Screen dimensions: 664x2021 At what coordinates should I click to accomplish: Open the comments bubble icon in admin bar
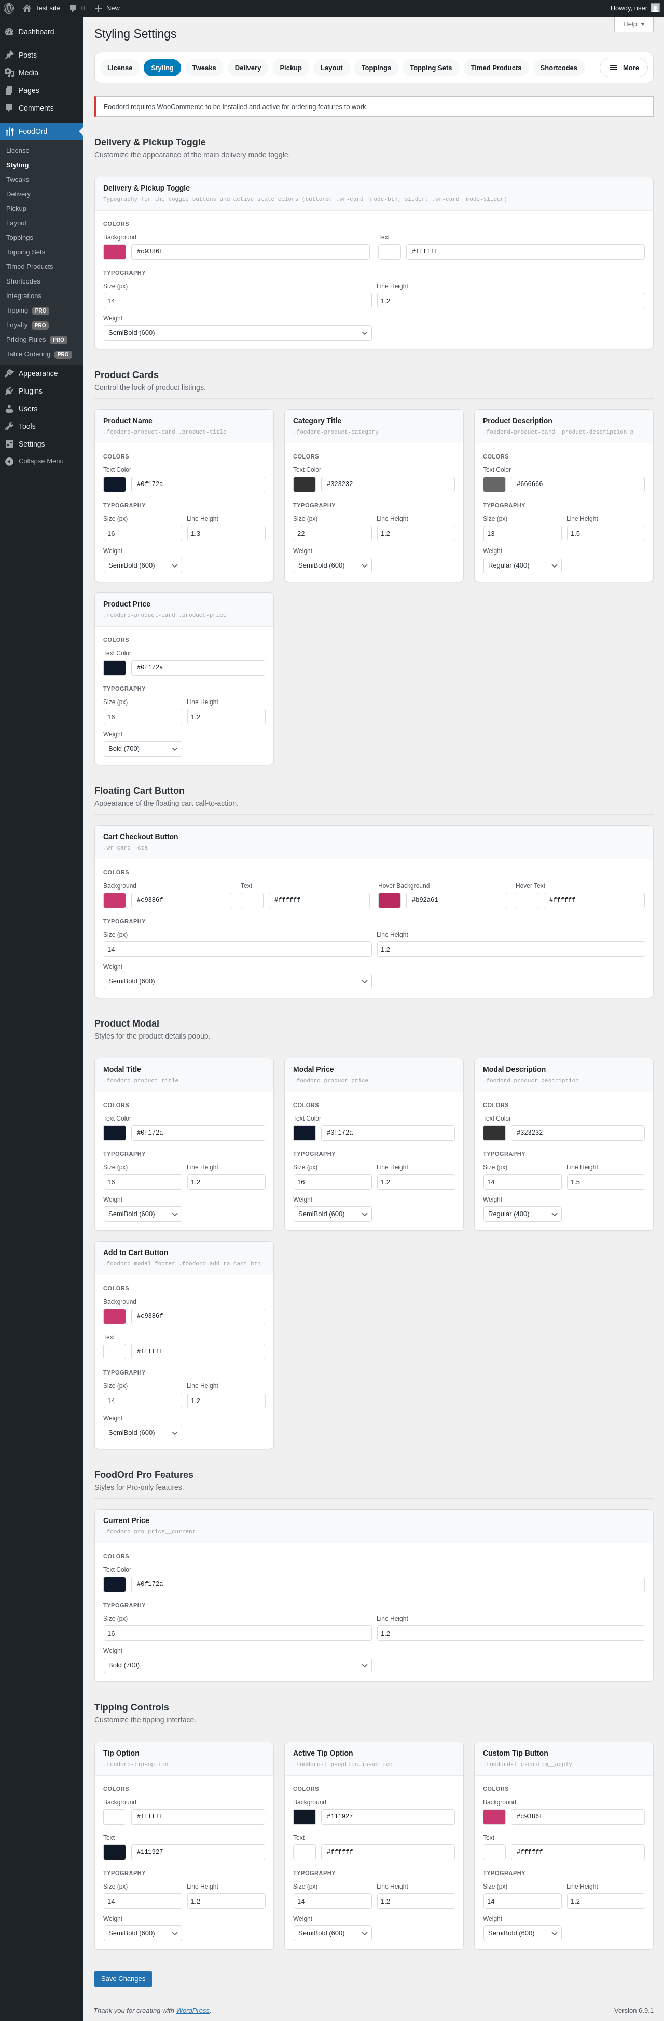pyautogui.click(x=73, y=8)
